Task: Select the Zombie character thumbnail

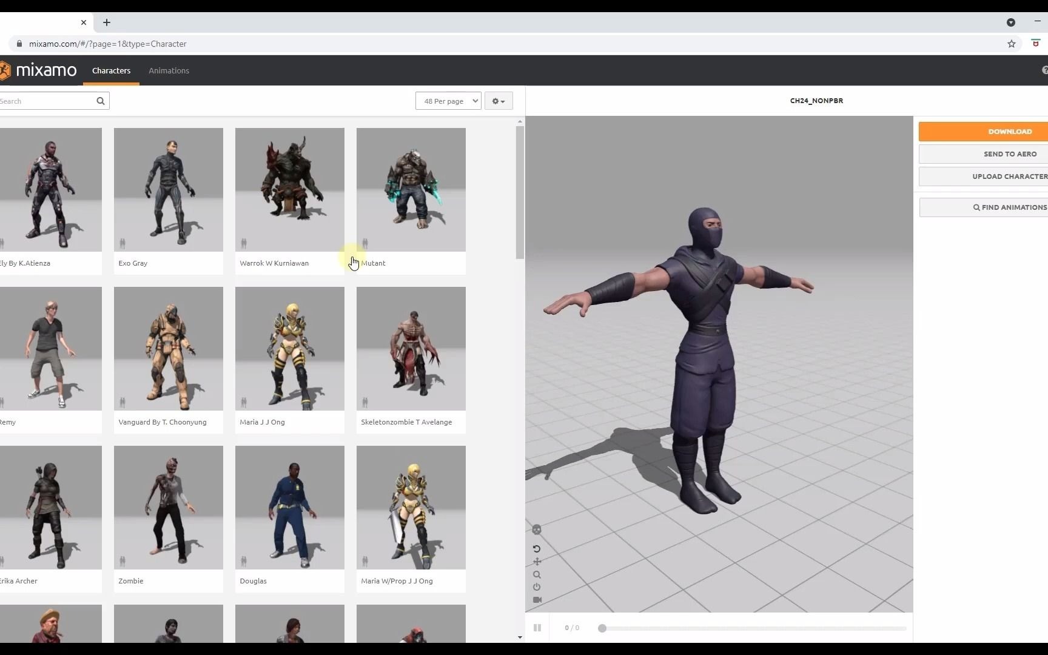Action: (x=168, y=508)
